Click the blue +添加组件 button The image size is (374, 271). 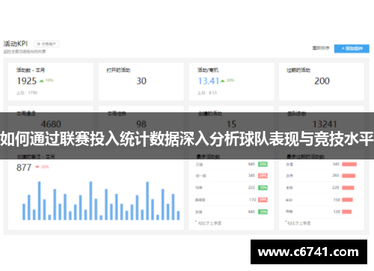352,49
